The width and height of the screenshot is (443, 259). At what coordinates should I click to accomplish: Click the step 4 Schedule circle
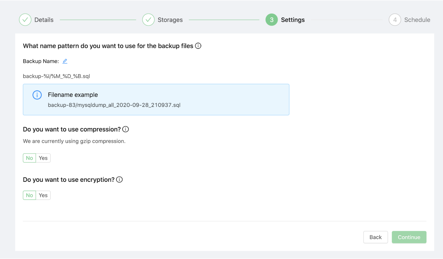(x=395, y=20)
